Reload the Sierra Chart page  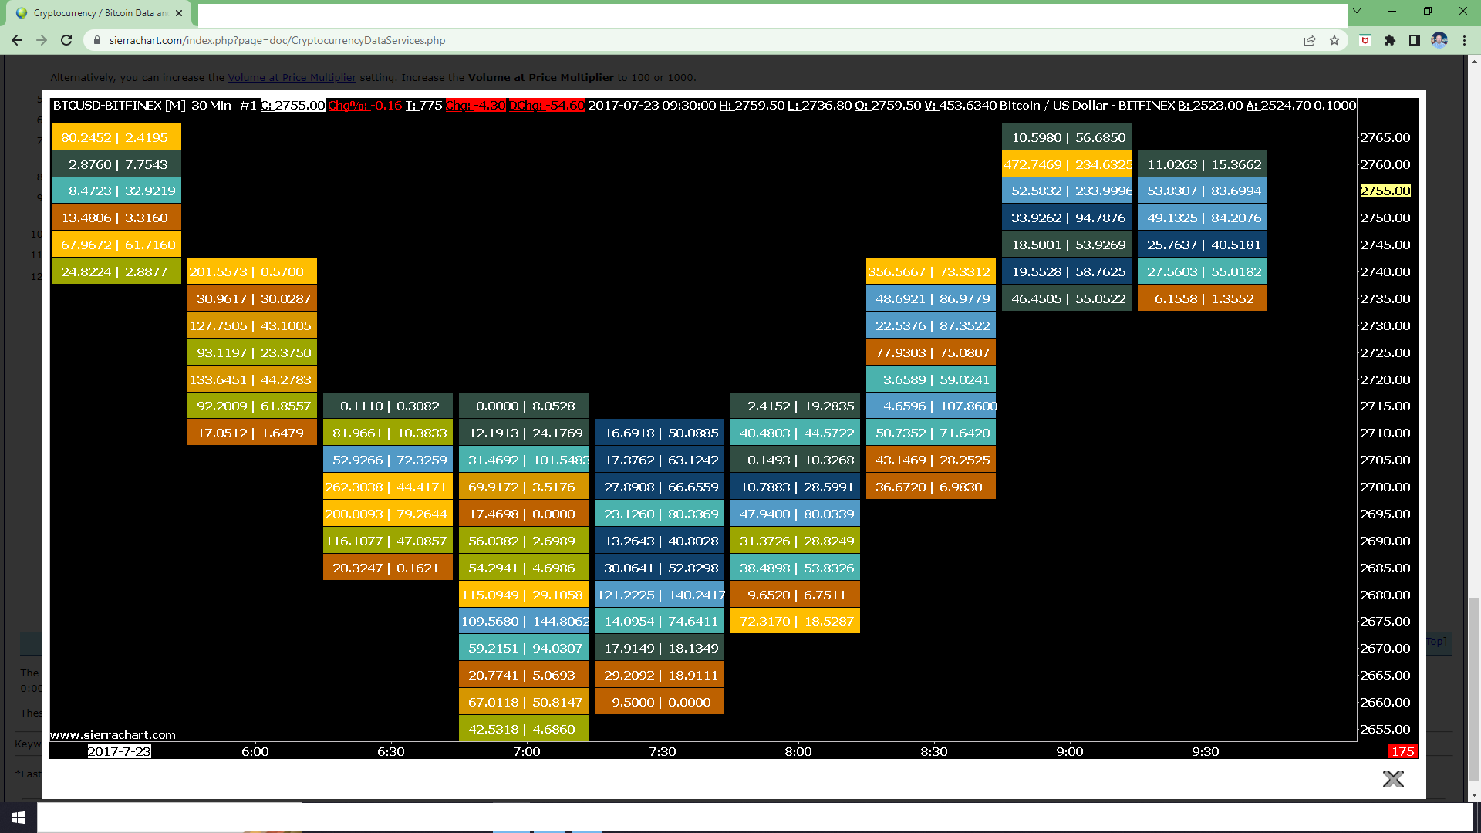pyautogui.click(x=66, y=40)
